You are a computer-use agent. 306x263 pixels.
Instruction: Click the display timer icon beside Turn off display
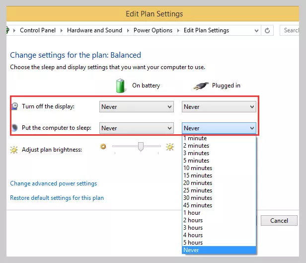click(x=14, y=106)
